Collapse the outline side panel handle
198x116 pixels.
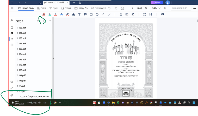coord(53,58)
